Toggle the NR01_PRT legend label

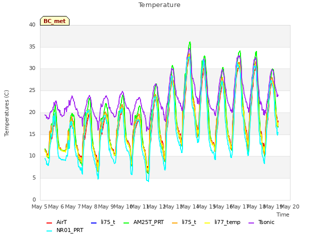point(70,230)
